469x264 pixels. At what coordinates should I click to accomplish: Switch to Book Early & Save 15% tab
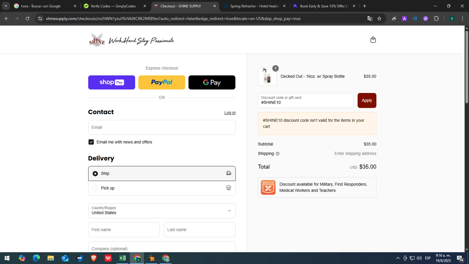pos(324,6)
